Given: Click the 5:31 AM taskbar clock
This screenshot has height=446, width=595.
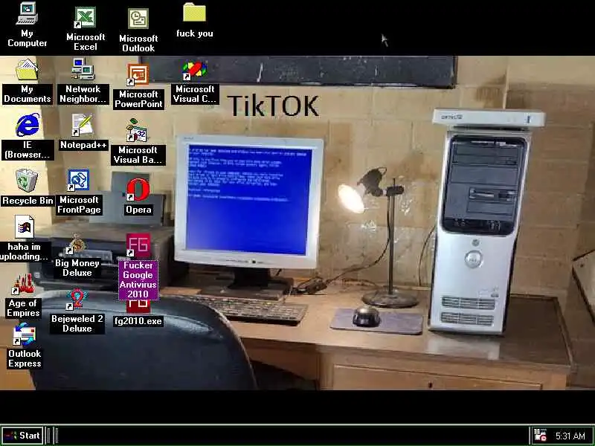Looking at the screenshot, I should point(570,436).
